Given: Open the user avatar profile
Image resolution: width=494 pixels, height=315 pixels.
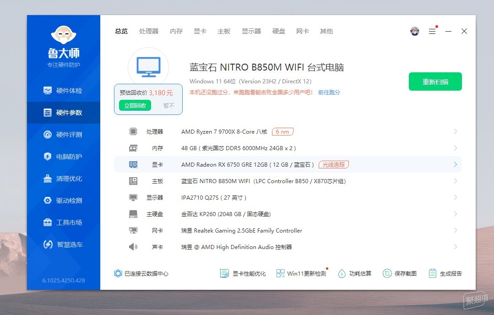Looking at the screenshot, I should (x=415, y=31).
